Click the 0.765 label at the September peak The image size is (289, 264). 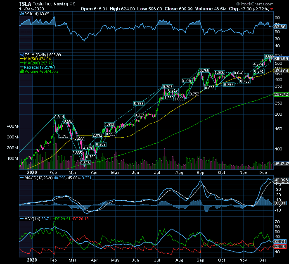tap(204, 71)
